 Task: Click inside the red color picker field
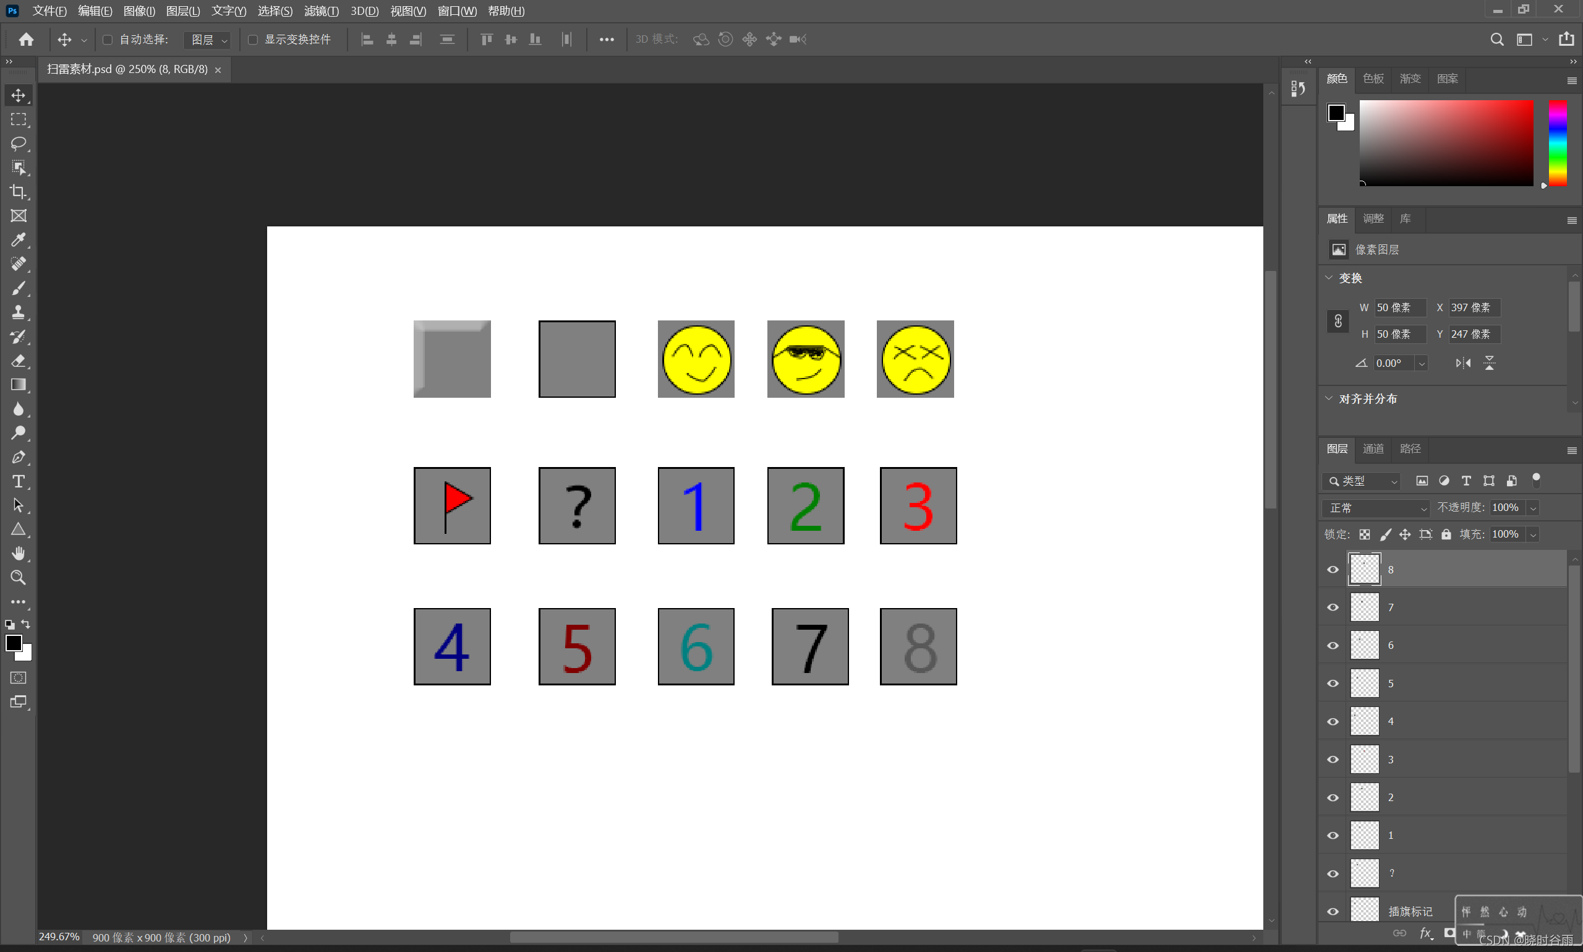[1446, 143]
